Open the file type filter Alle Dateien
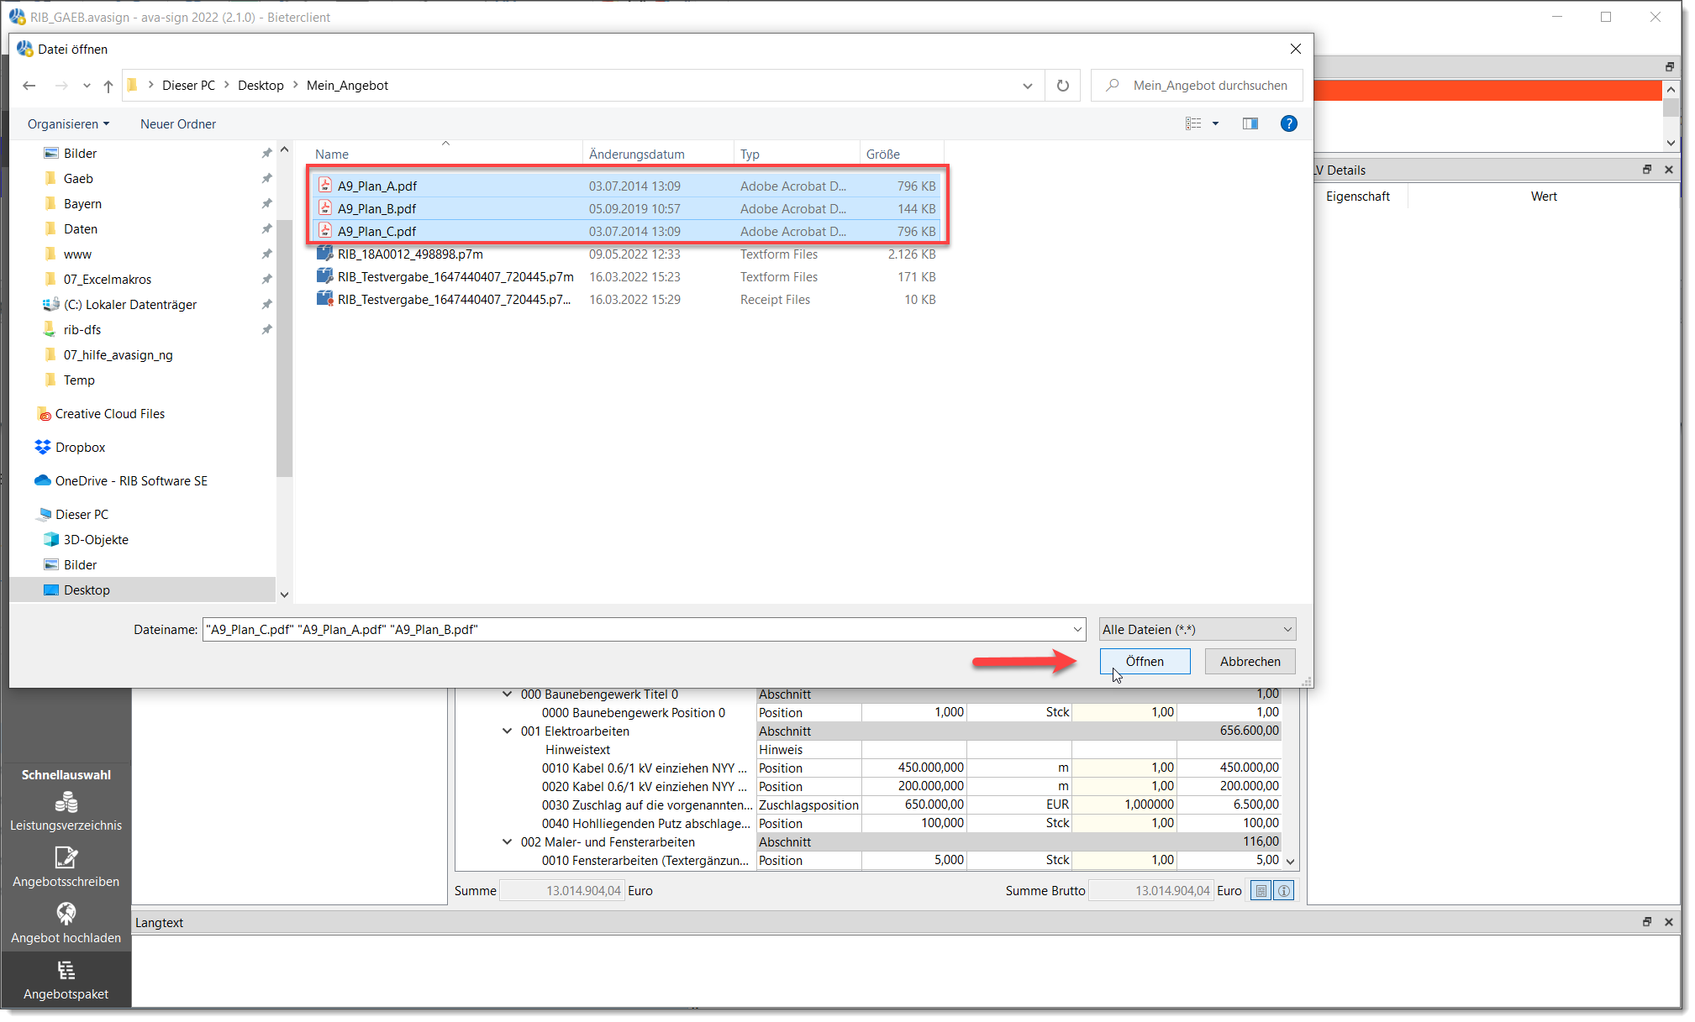1695x1022 pixels. pyautogui.click(x=1197, y=630)
